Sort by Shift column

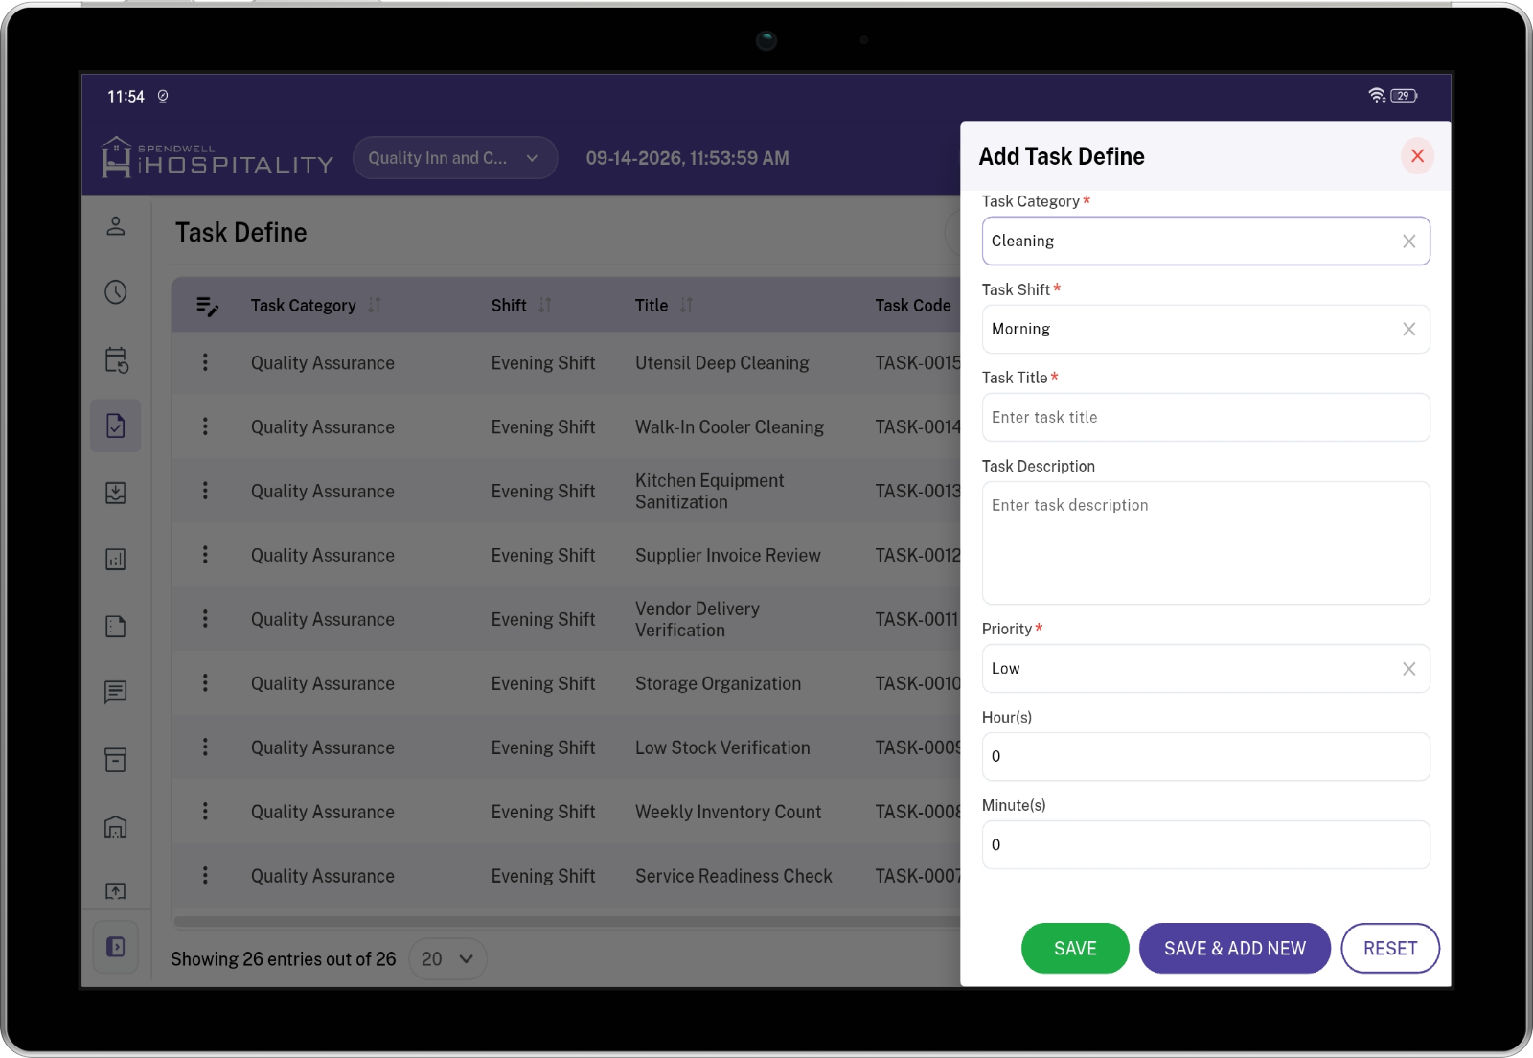point(545,306)
